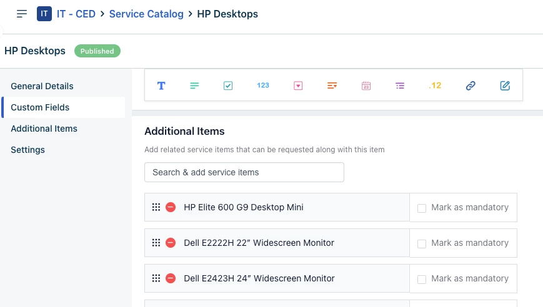Viewport: 543px width, 307px height.
Task: Add a single-line text field
Action: (161, 85)
